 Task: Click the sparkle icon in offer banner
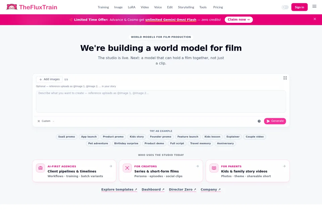(x=71, y=20)
